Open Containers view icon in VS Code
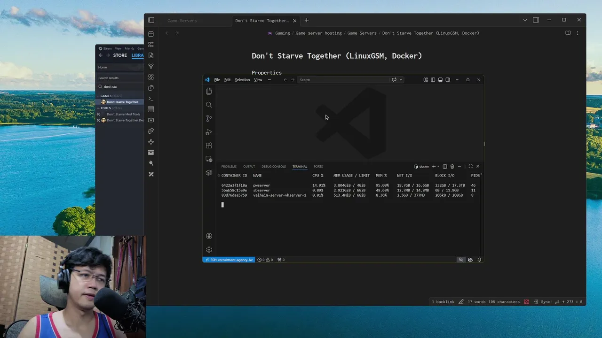The height and width of the screenshot is (338, 602). (209, 173)
